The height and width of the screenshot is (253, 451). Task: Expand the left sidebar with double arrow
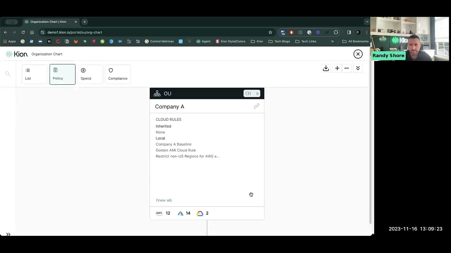(8, 234)
